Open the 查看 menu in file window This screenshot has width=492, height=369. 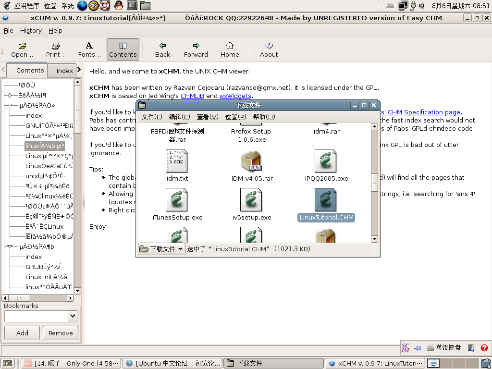[x=208, y=117]
